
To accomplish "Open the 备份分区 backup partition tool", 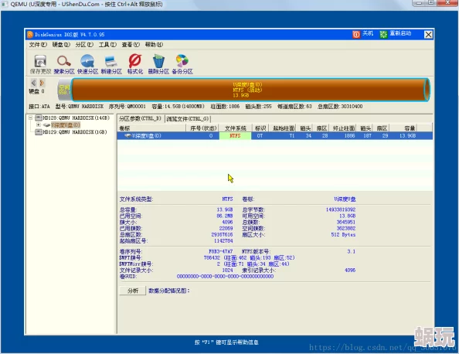I will [182, 61].
